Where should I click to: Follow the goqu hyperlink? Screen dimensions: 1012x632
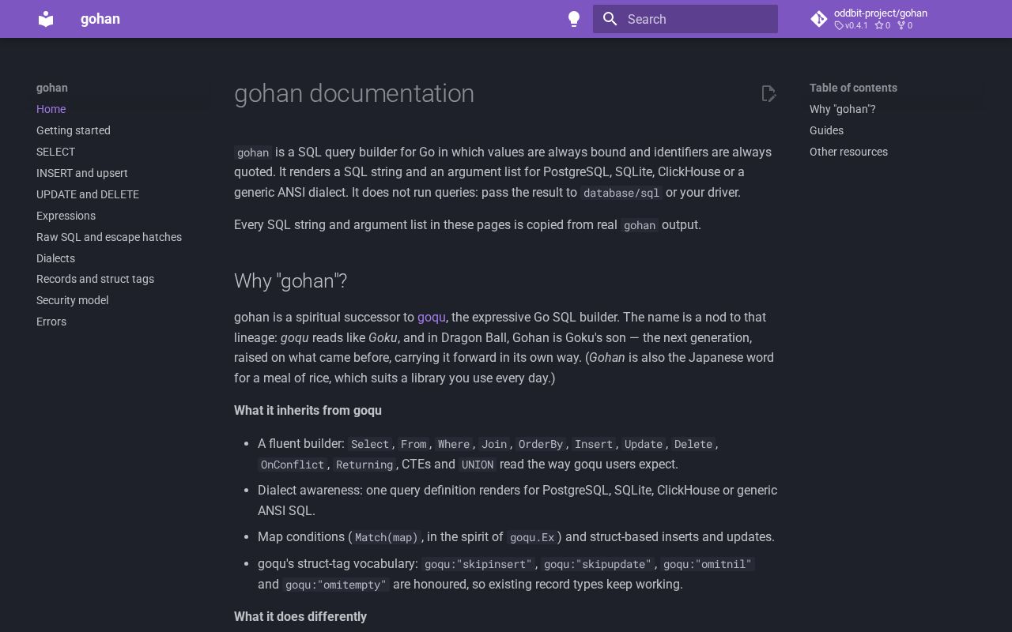point(432,317)
